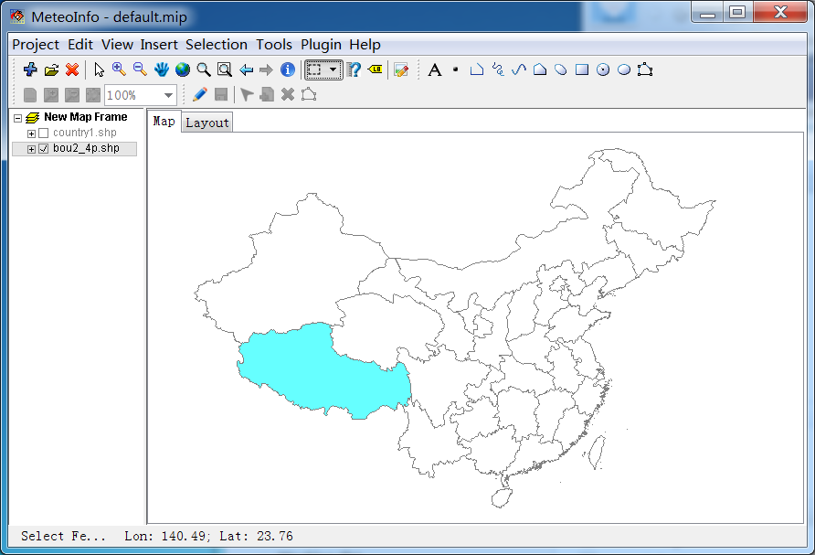Open the 100% zoom level dropdown
Image resolution: width=815 pixels, height=555 pixels.
tap(168, 95)
